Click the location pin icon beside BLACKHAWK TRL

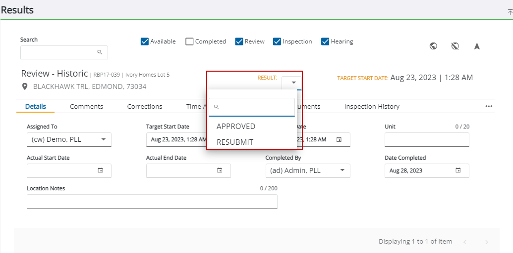[x=25, y=86]
